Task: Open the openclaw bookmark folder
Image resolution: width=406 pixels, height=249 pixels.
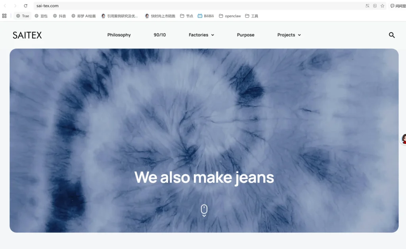Action: 230,16
